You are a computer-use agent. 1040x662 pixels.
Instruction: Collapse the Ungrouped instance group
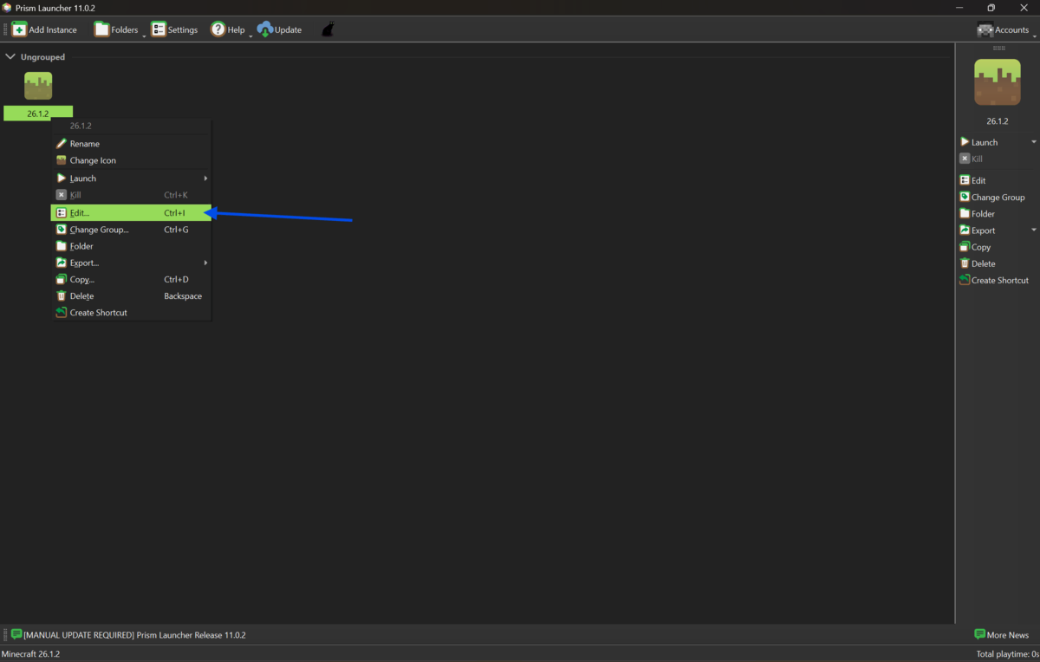click(10, 57)
